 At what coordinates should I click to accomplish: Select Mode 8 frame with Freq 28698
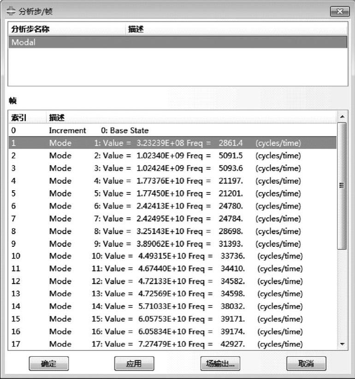(x=172, y=231)
